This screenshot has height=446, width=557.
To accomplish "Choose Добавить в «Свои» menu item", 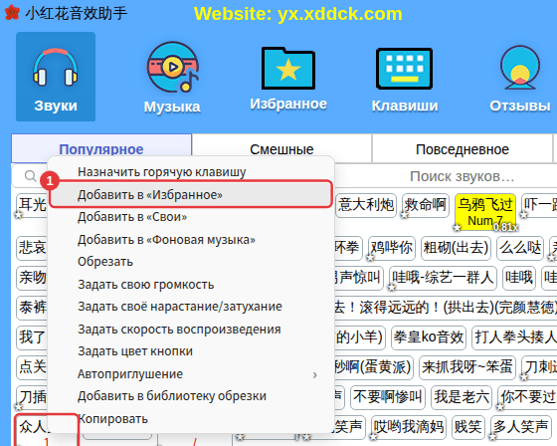I will (191, 217).
